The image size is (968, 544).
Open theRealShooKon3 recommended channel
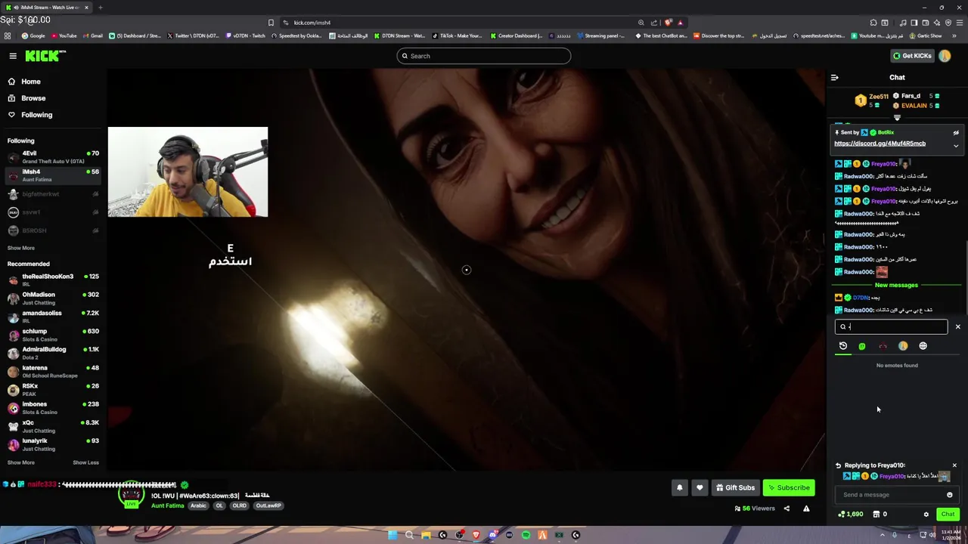point(53,280)
